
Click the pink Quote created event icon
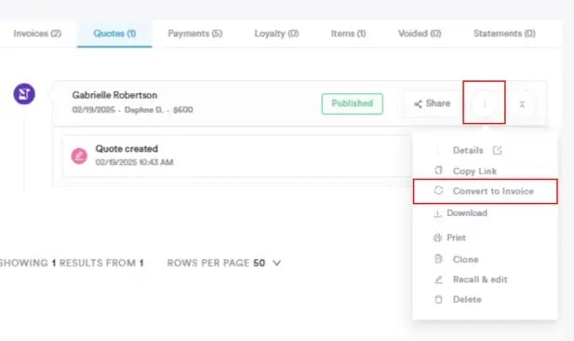(x=79, y=156)
